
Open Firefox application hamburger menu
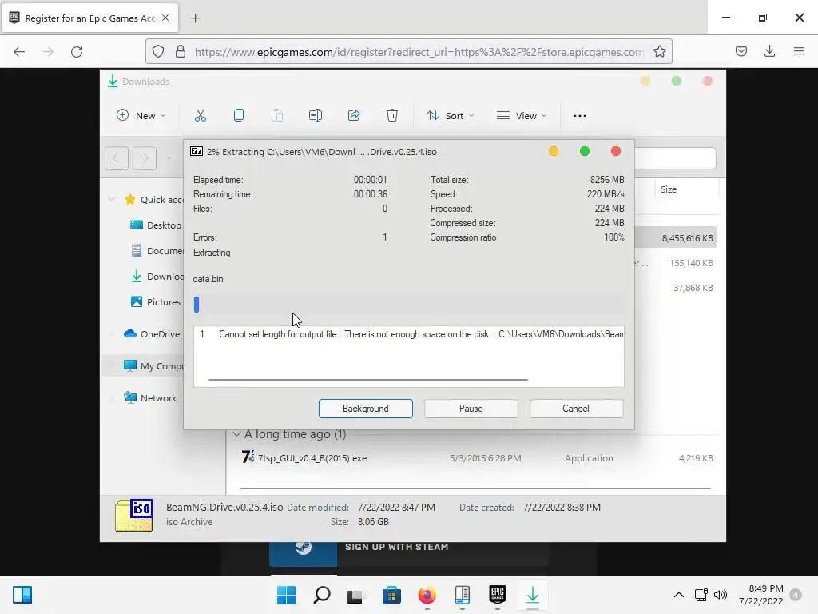(798, 51)
